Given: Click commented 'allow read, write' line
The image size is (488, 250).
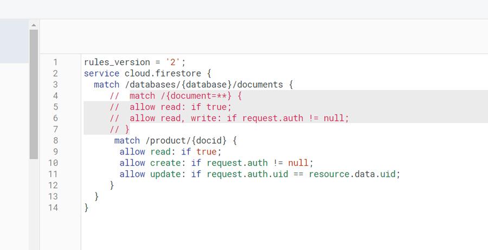Looking at the screenshot, I should (229, 118).
